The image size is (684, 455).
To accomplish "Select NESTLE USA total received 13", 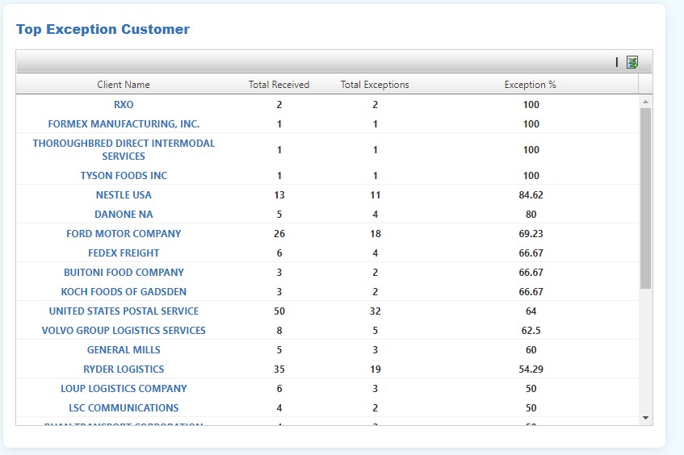I will [x=279, y=194].
